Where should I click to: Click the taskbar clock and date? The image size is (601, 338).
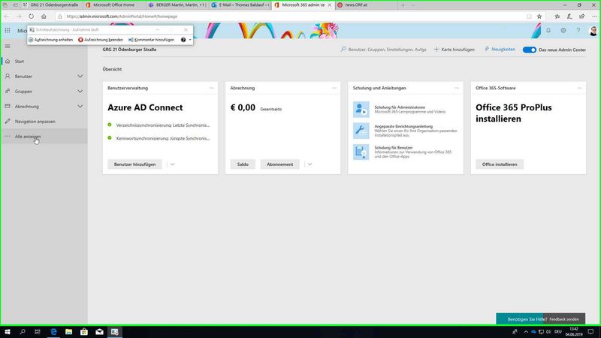pyautogui.click(x=574, y=332)
